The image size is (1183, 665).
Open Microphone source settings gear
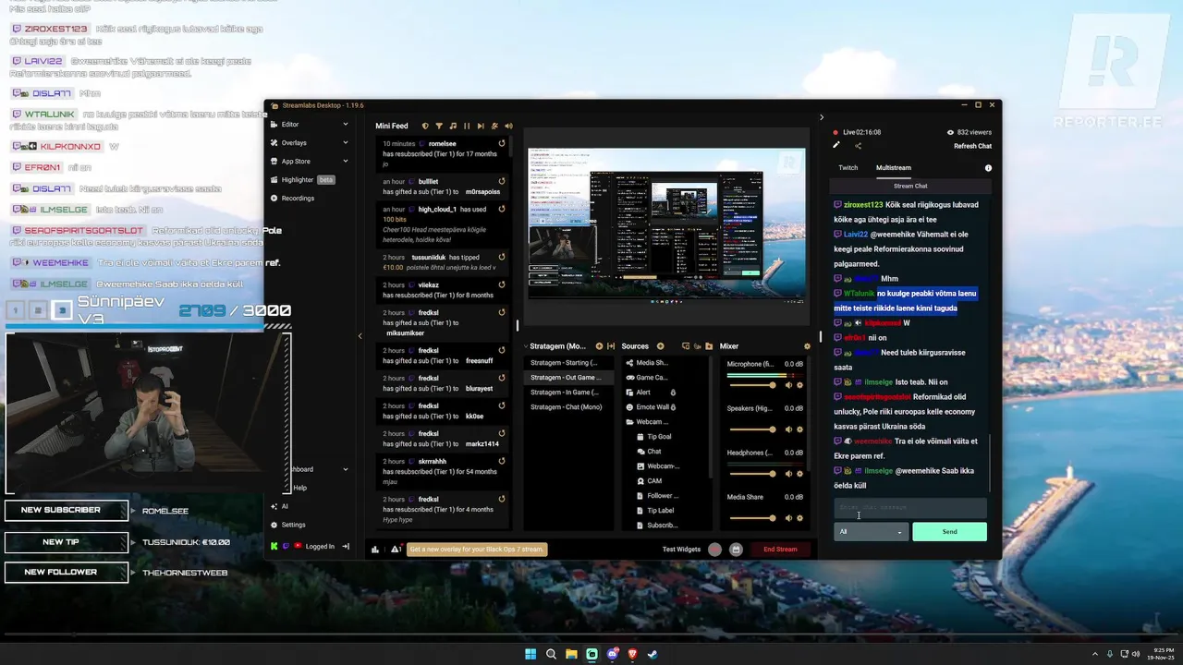pyautogui.click(x=800, y=385)
